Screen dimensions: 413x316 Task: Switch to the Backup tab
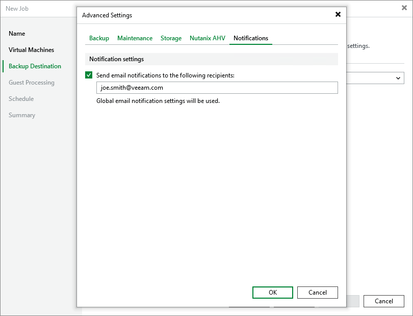[99, 38]
